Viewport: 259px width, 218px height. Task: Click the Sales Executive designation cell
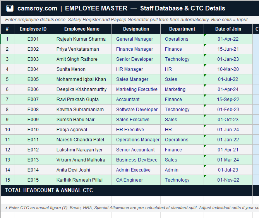[x=136, y=120]
